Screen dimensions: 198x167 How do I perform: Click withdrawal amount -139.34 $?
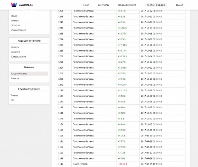[122, 164]
